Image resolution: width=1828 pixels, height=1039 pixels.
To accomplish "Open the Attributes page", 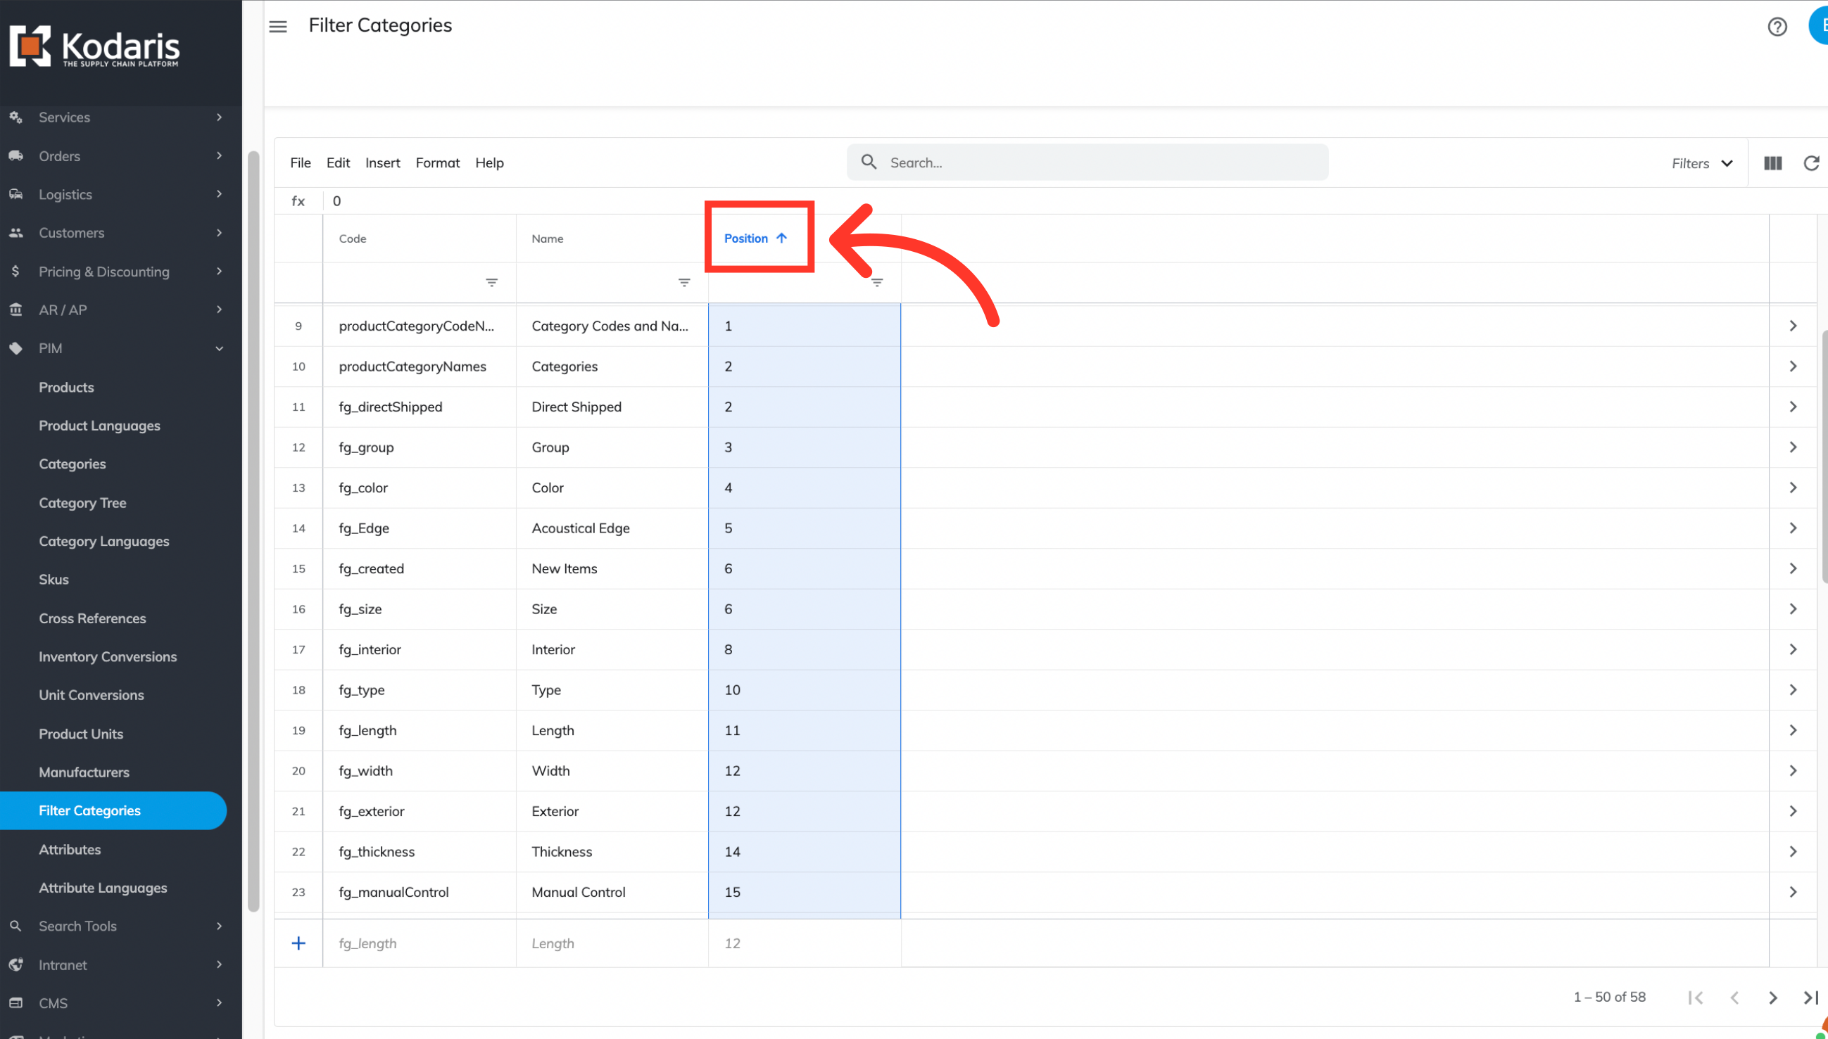I will [69, 849].
